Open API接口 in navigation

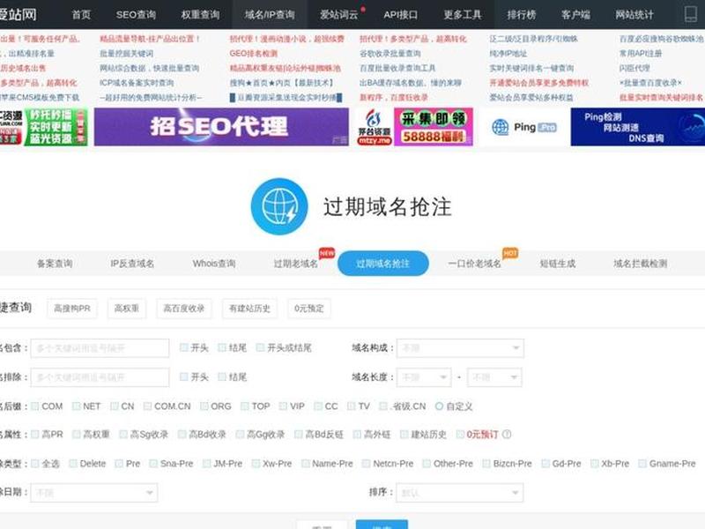click(401, 15)
